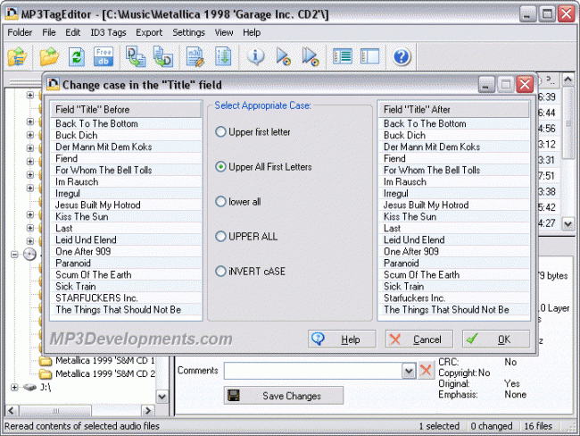Click the Help button in dialog
Image resolution: width=580 pixels, height=436 pixels.
coord(342,339)
